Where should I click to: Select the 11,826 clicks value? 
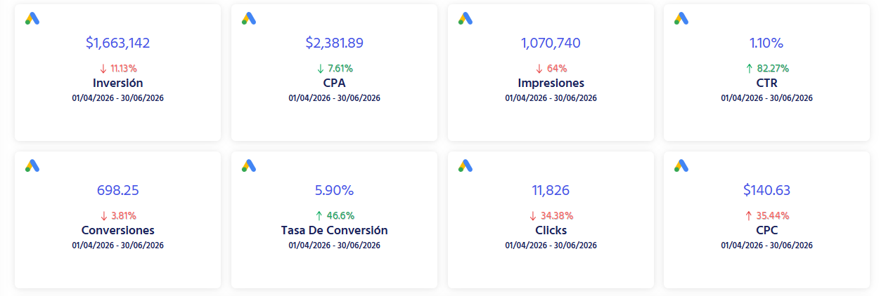click(551, 191)
